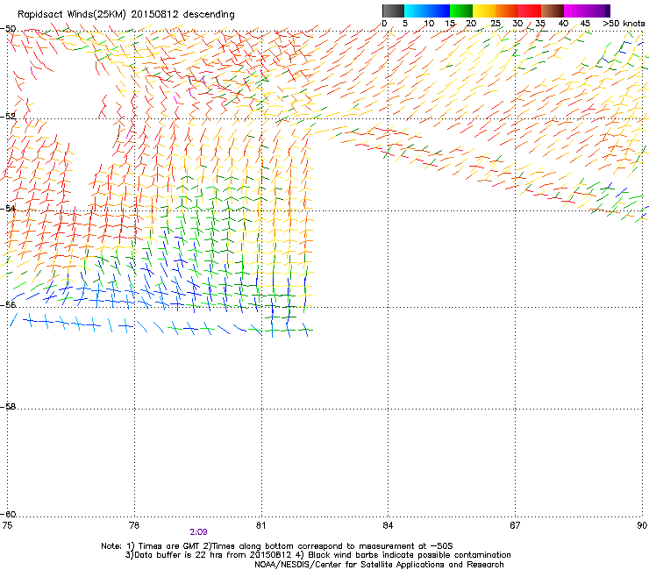Click the brown 35-40 knots legend color
Viewport: 649px width, 570px height.
click(553, 11)
